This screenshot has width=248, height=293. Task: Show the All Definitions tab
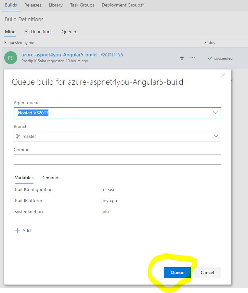38,32
